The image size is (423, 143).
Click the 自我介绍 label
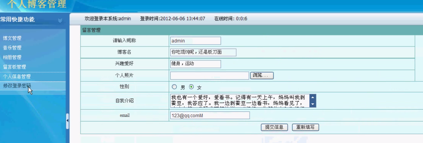point(124,101)
